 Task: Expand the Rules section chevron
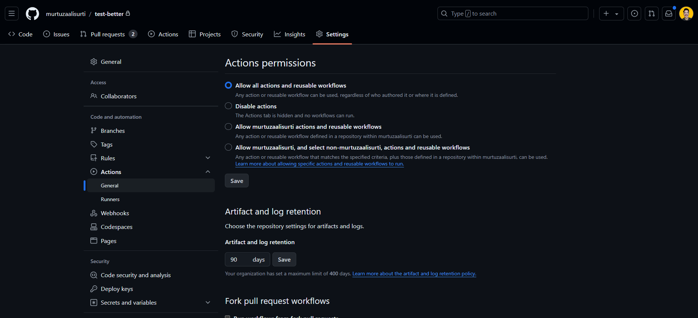pyautogui.click(x=208, y=158)
